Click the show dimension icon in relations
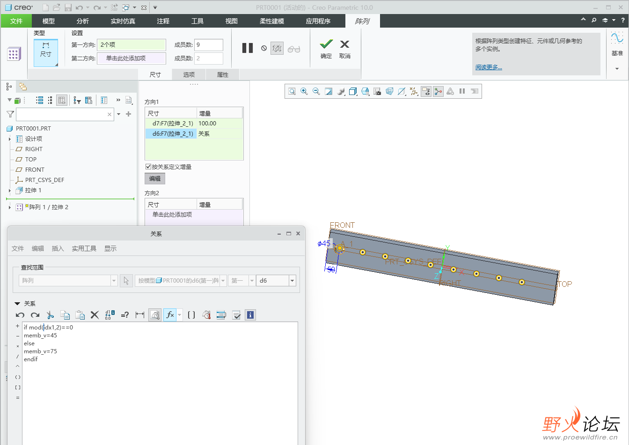 pos(139,315)
